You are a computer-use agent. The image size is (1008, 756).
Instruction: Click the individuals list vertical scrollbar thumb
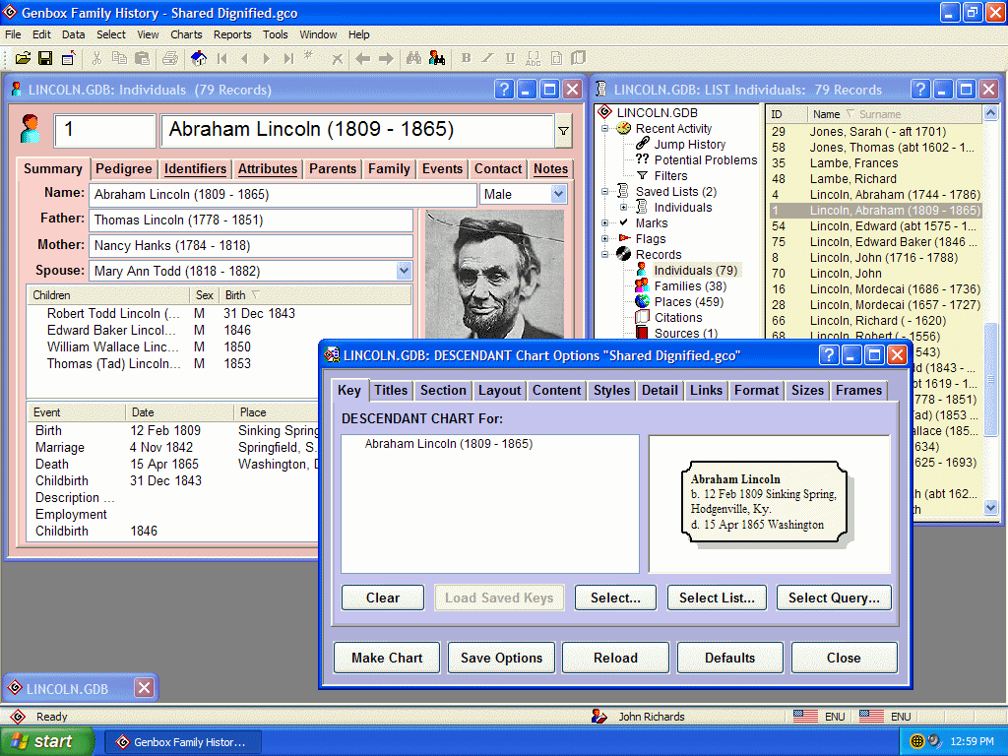(x=990, y=379)
